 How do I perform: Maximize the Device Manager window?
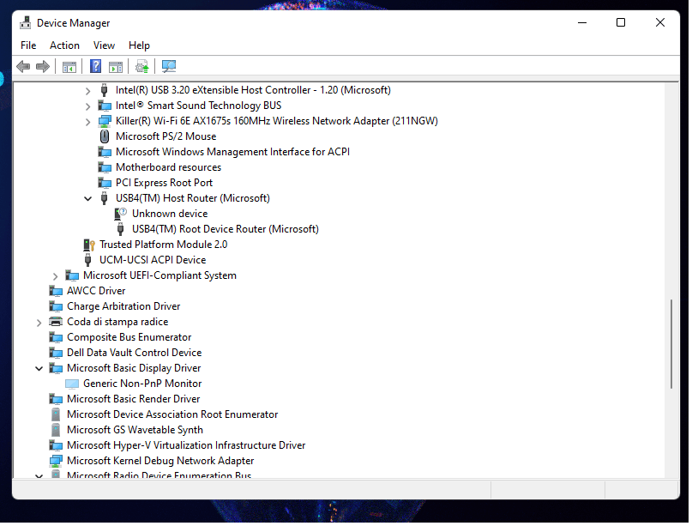(621, 22)
